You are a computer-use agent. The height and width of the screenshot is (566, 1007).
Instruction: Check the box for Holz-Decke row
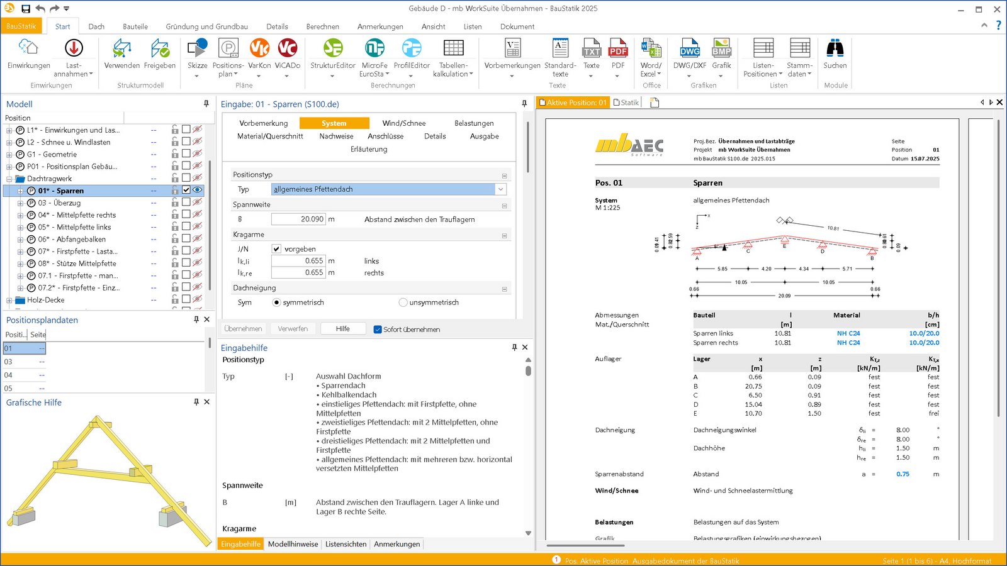(x=186, y=299)
